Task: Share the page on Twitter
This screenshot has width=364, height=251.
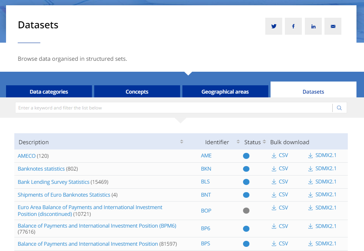Action: (274, 26)
